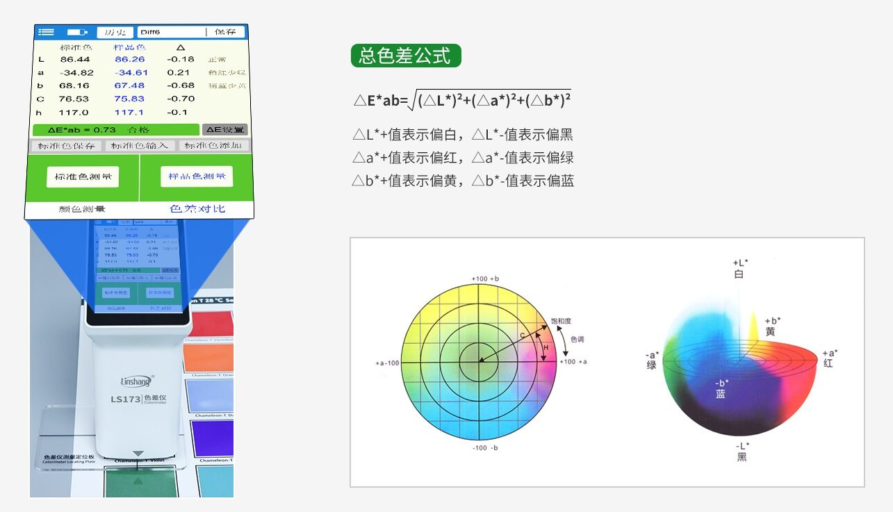Click the 样品色 column header
The image size is (893, 512).
[129, 47]
